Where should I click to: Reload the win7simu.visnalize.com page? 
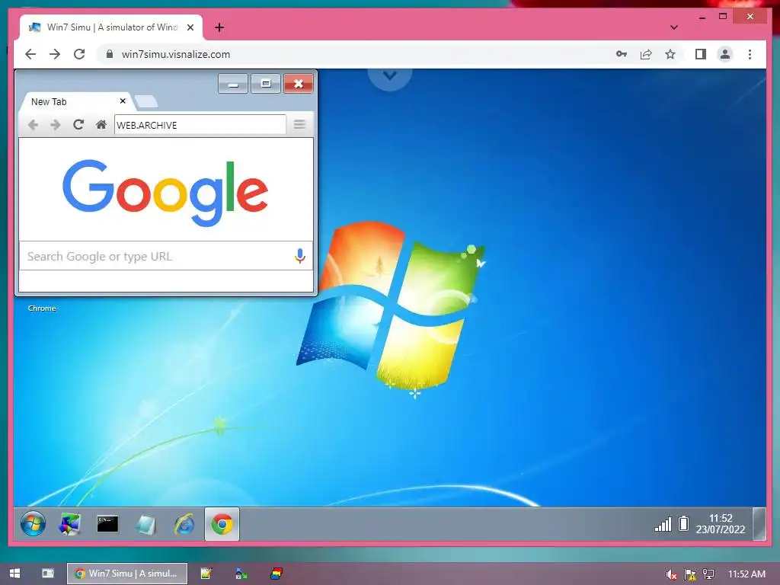(x=79, y=54)
